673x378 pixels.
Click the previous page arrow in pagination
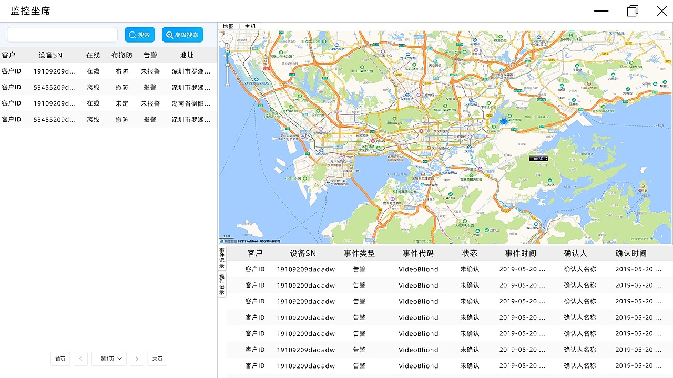point(80,359)
